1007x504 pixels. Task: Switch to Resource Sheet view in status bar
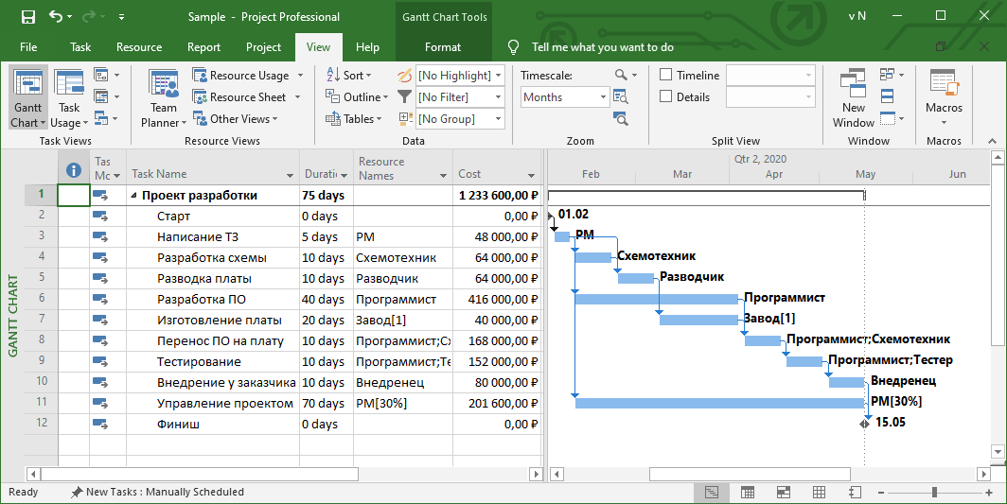click(819, 493)
